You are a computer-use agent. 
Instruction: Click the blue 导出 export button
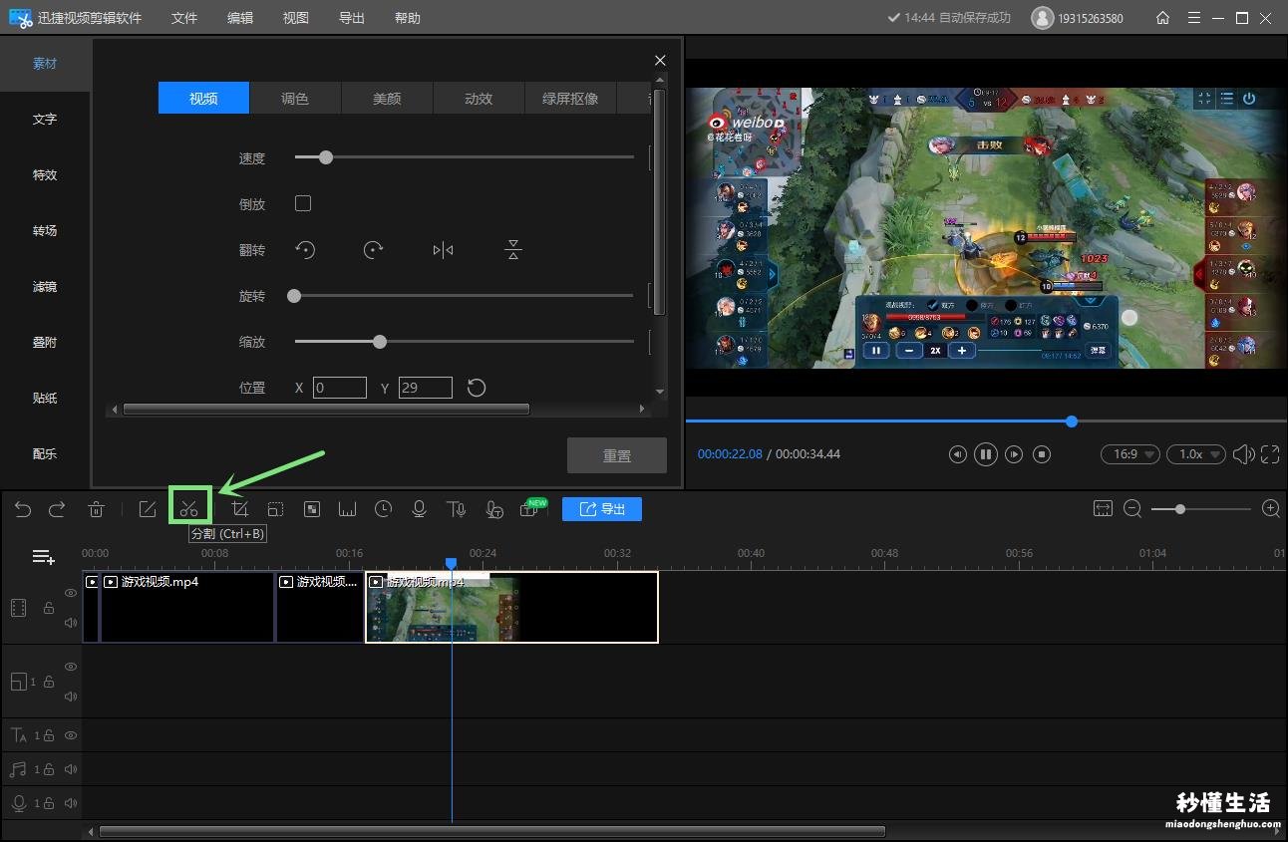coord(602,509)
